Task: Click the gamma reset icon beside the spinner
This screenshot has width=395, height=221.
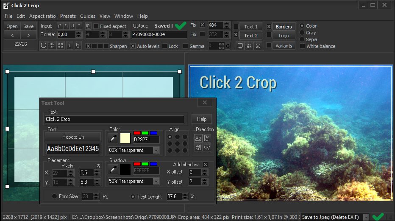Action: tap(228, 46)
